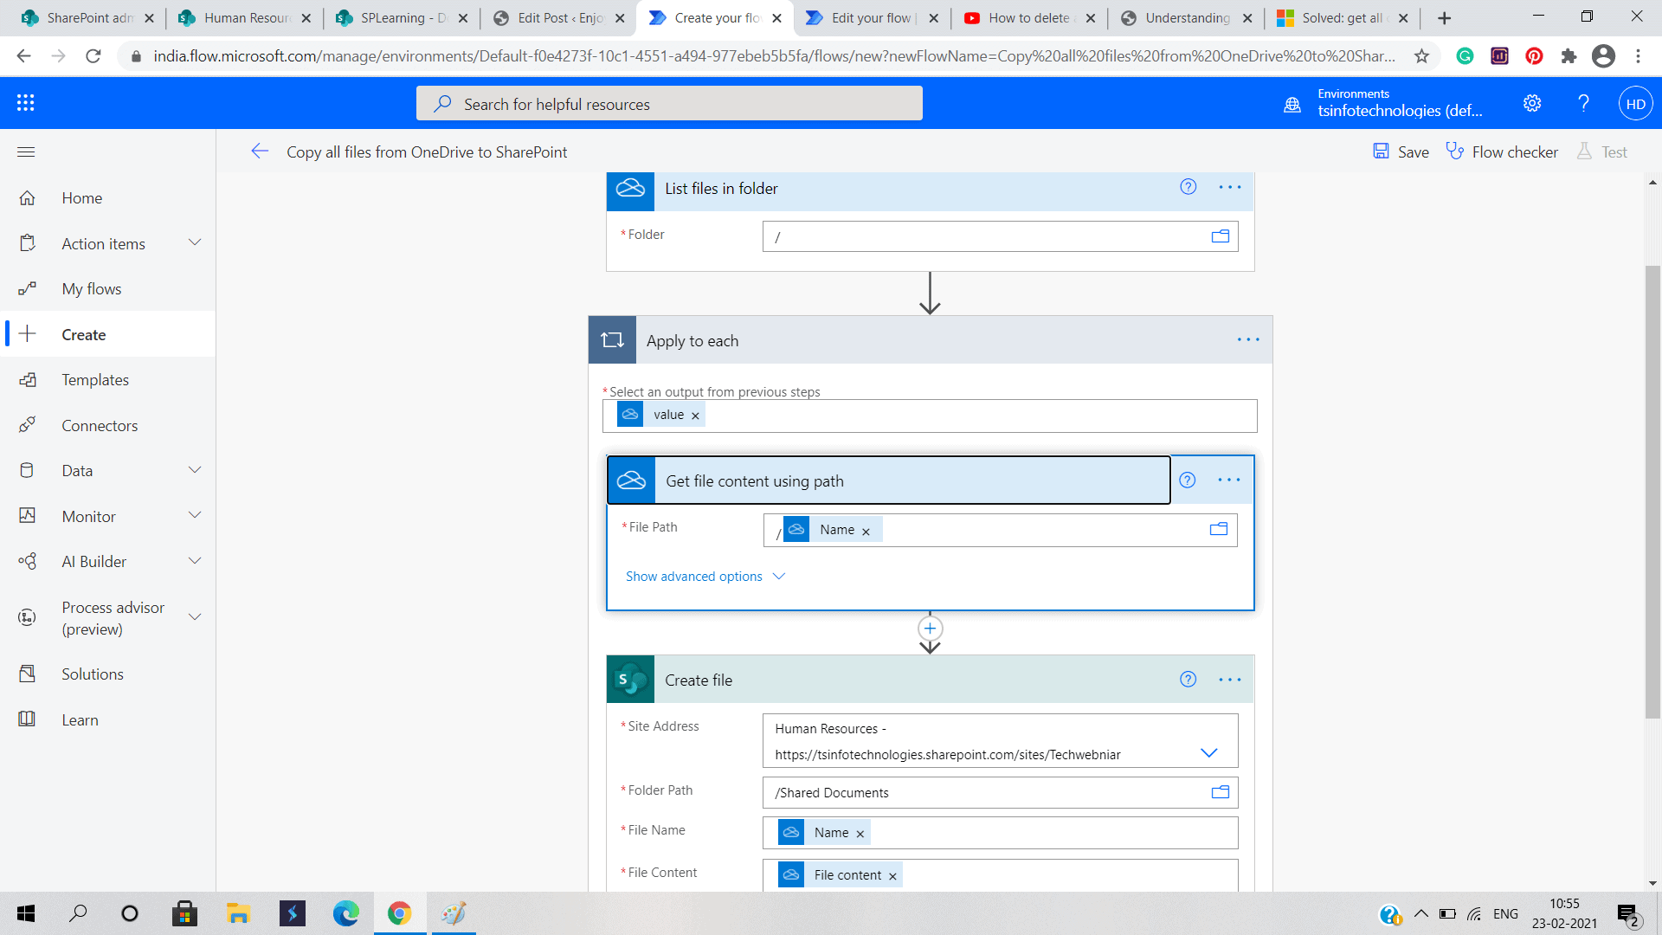Show advanced options on Get file content
The height and width of the screenshot is (935, 1662).
[x=693, y=576]
